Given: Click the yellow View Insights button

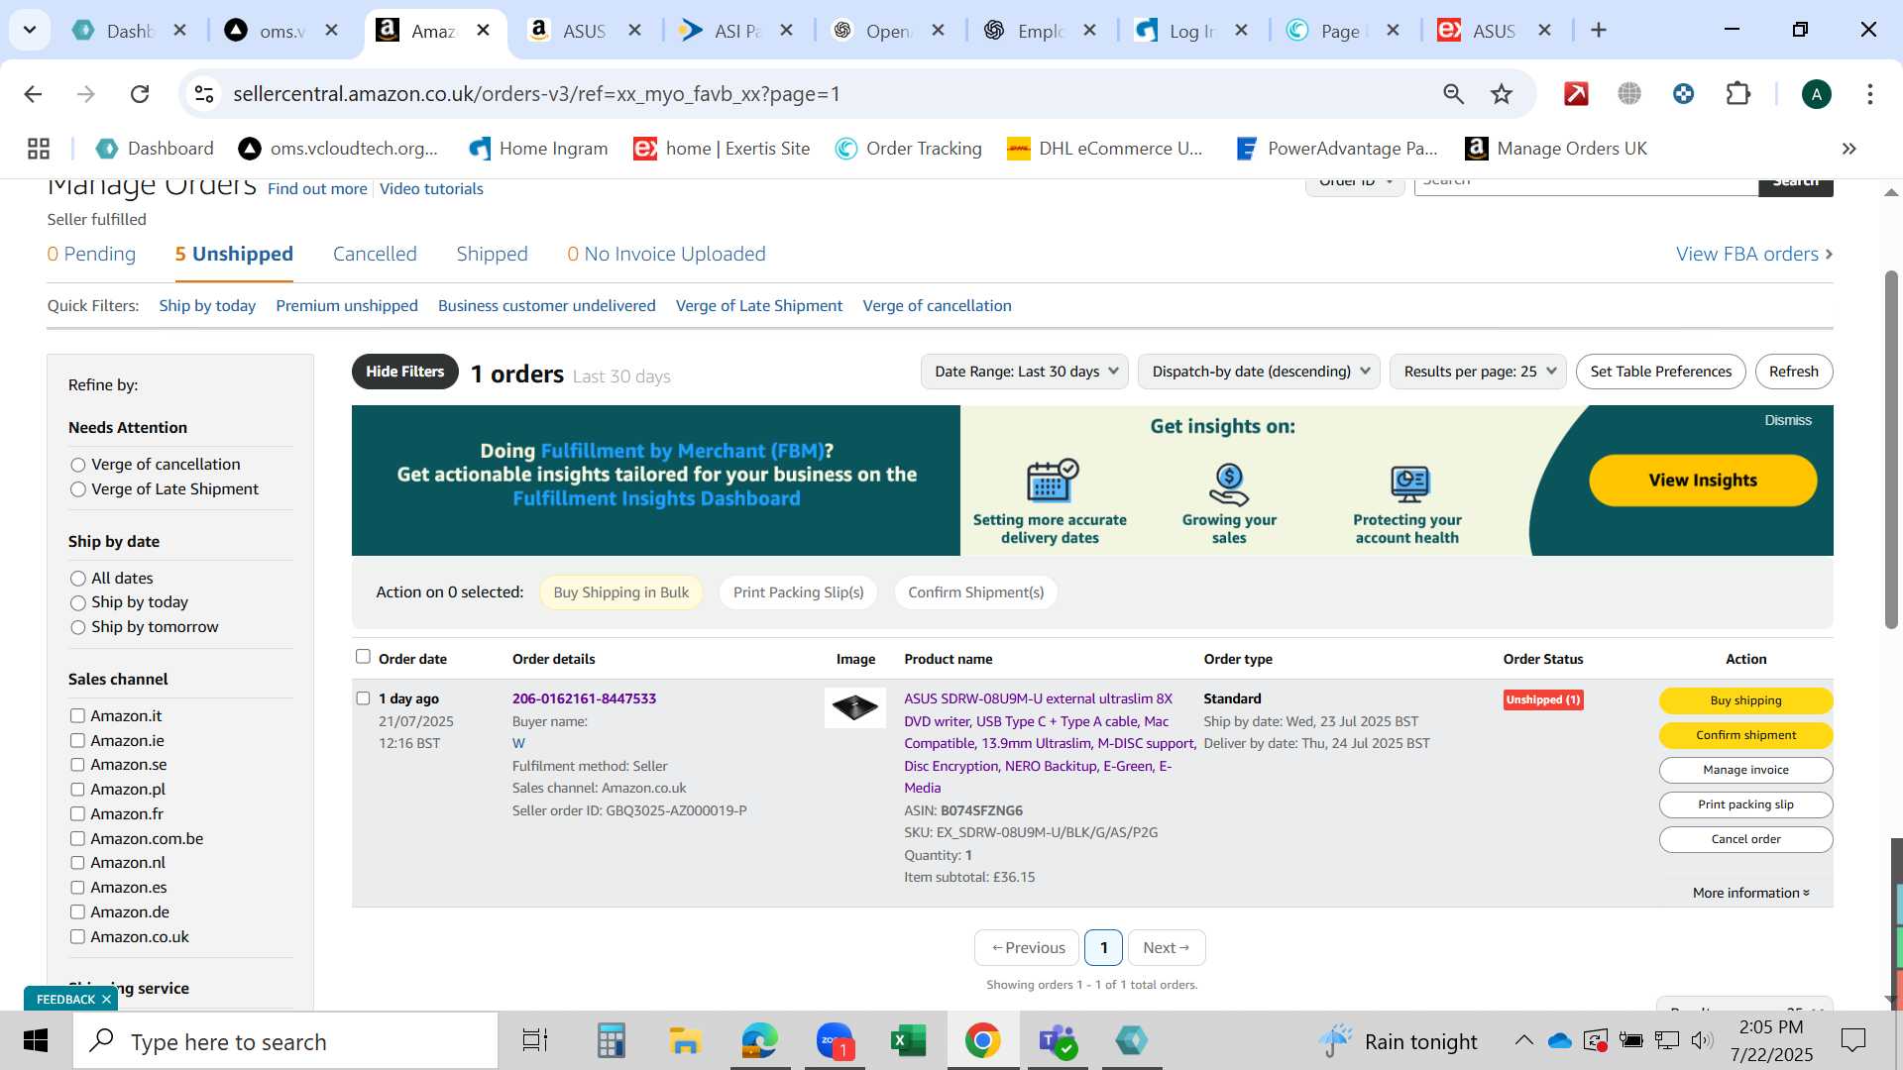Looking at the screenshot, I should 1703,481.
